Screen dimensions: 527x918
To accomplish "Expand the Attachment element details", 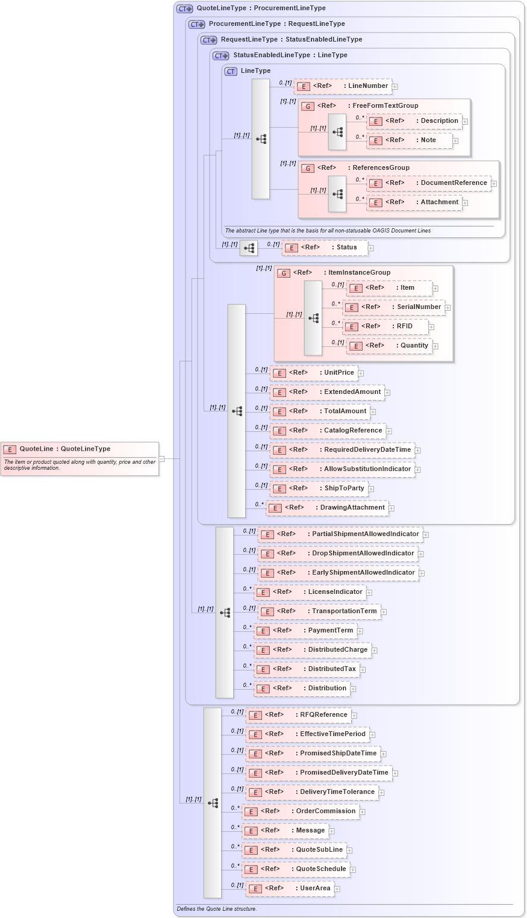I will point(464,202).
